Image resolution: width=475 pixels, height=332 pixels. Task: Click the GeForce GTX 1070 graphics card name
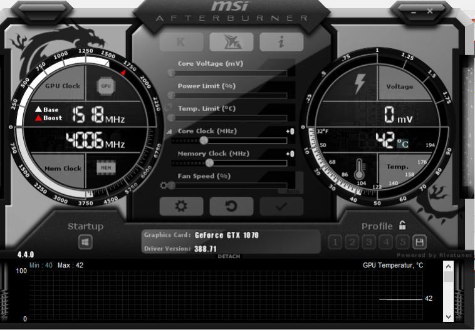(227, 236)
